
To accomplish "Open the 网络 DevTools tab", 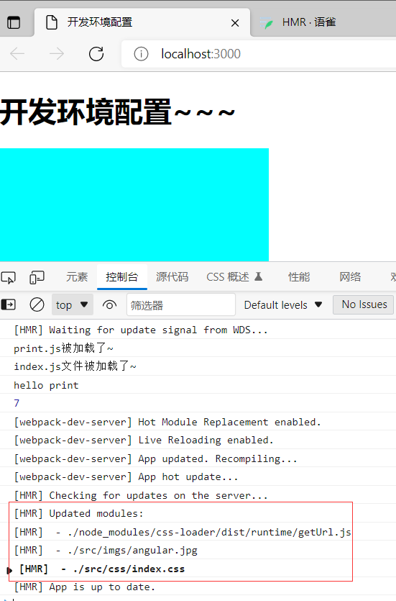I will coord(350,276).
